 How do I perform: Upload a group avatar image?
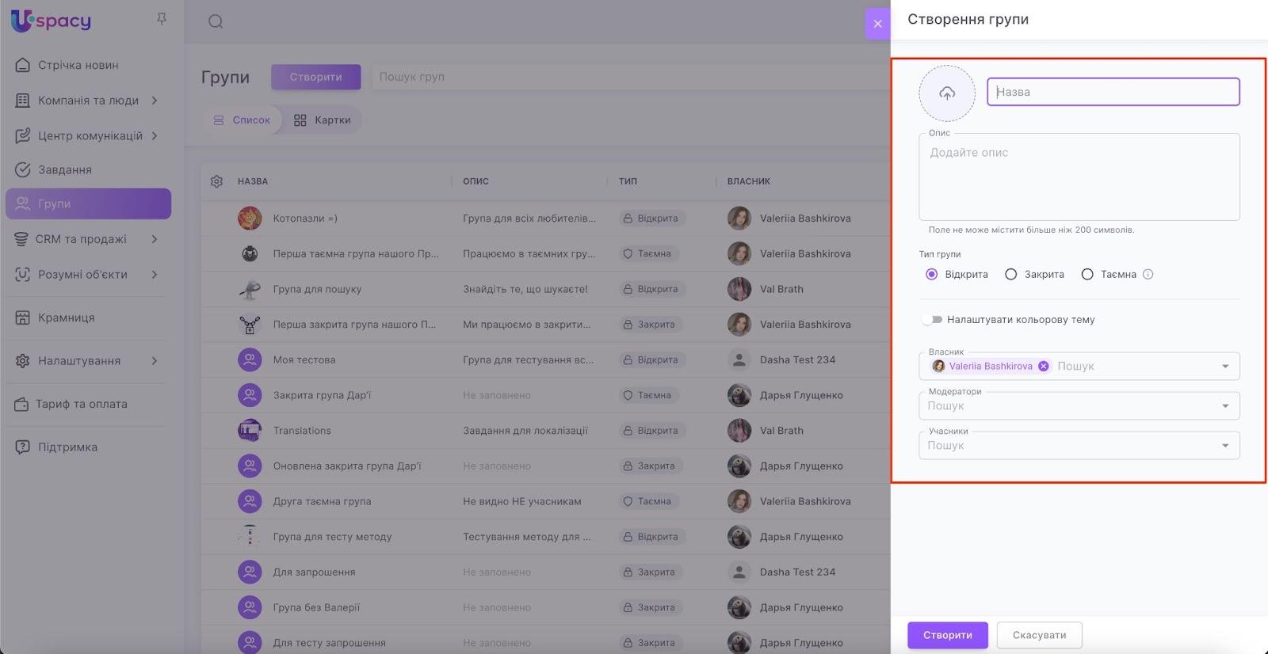coord(947,93)
